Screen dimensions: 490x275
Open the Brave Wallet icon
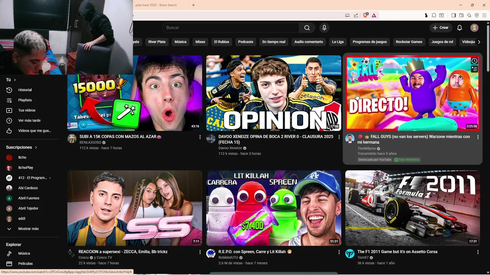(x=461, y=15)
